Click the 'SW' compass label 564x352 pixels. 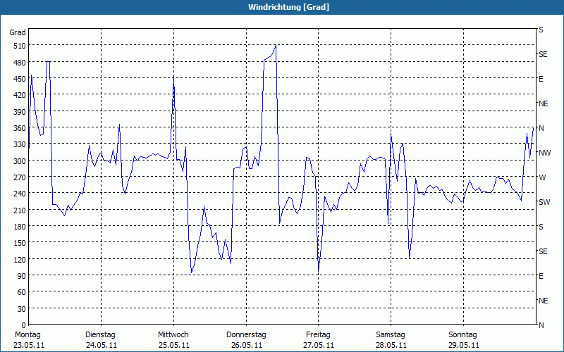pos(544,202)
